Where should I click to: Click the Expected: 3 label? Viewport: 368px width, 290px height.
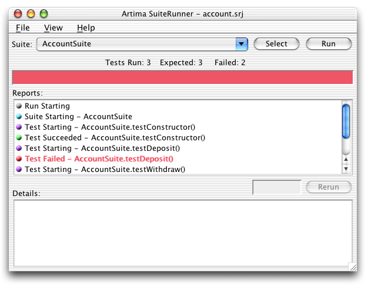[181, 63]
